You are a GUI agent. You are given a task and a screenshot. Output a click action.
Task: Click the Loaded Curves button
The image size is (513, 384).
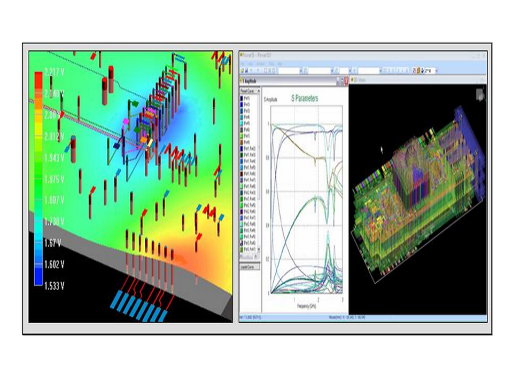click(x=250, y=267)
